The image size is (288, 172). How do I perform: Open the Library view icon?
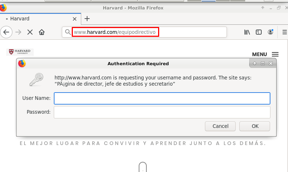[247, 32]
